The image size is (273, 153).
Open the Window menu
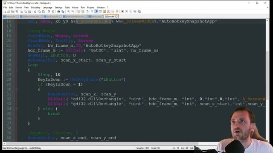pyautogui.click(x=101, y=8)
